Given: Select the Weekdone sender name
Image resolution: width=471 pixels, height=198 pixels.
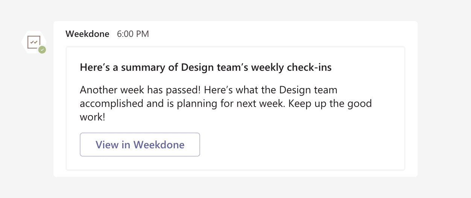Looking at the screenshot, I should click(x=87, y=34).
